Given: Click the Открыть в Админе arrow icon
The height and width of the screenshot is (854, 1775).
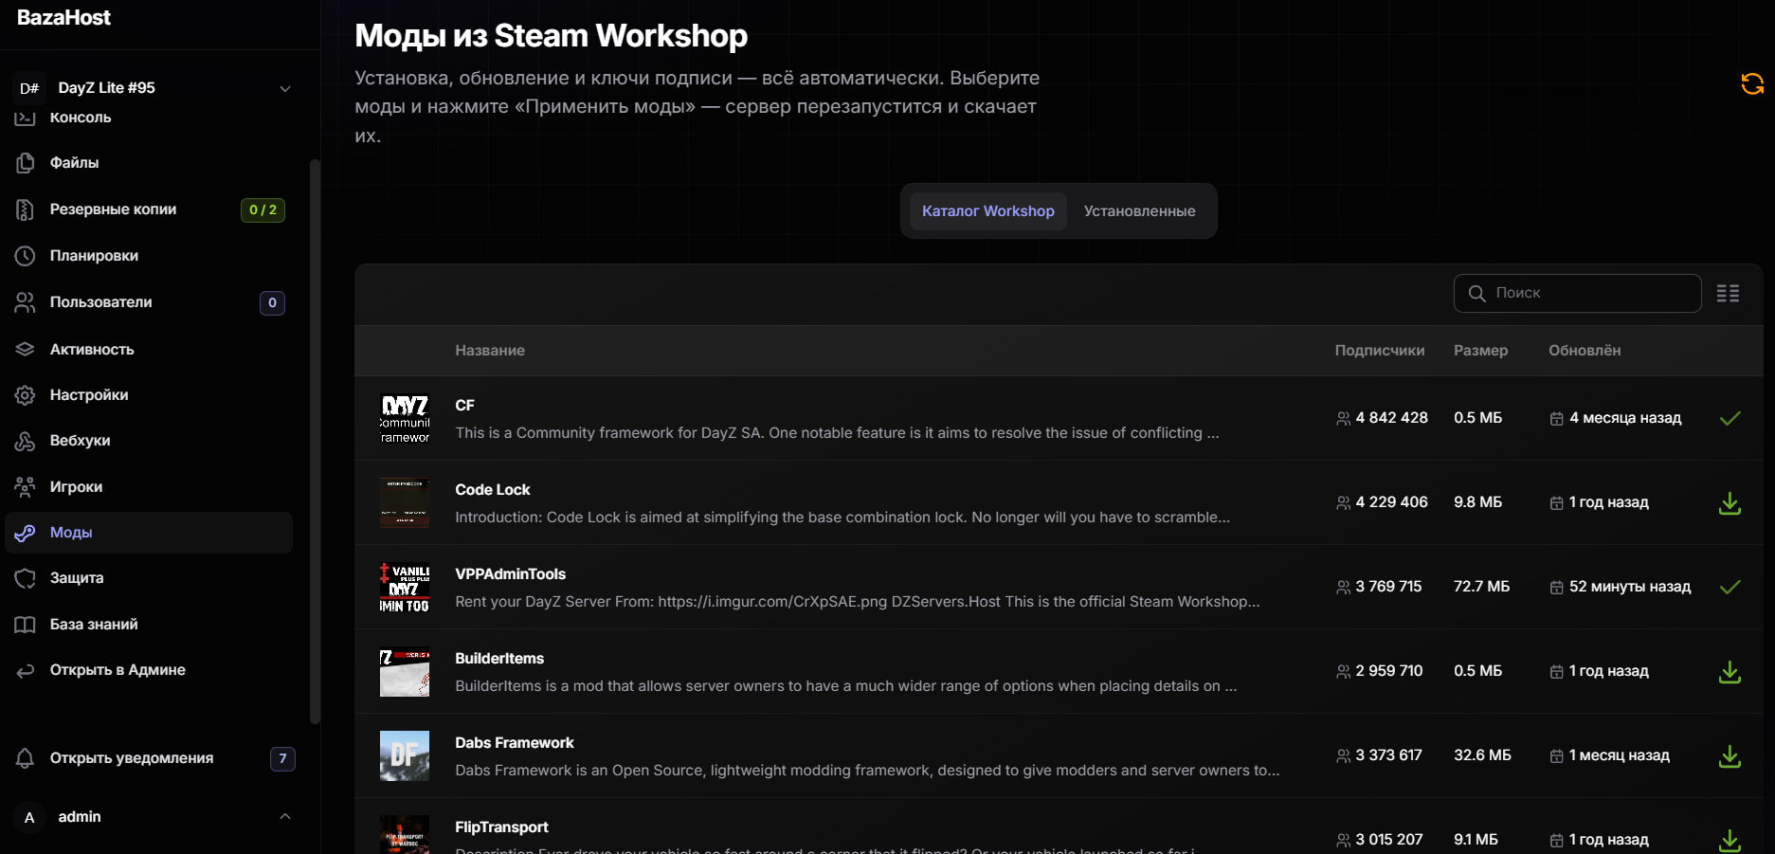Looking at the screenshot, I should pyautogui.click(x=26, y=671).
